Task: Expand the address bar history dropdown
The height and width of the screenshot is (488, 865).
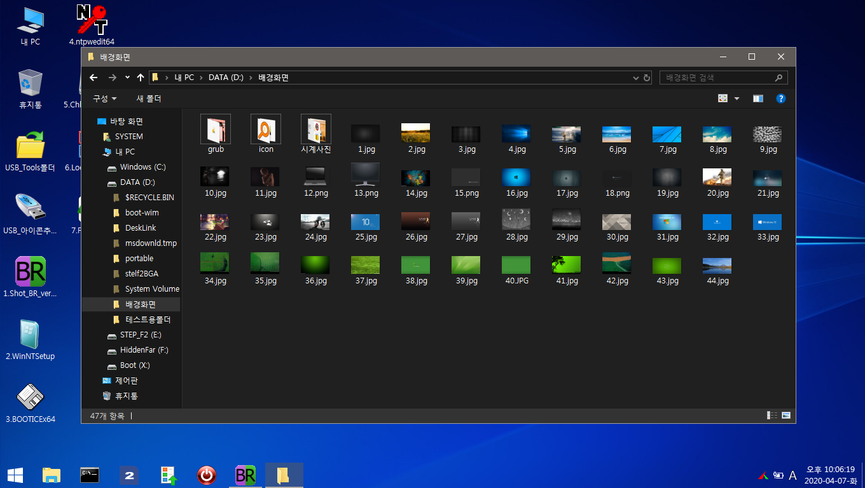Action: (x=636, y=78)
